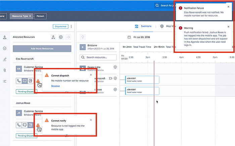Click the warning triangle icon next to Joshua Rowe
The width and height of the screenshot is (235, 146).
tap(38, 126)
